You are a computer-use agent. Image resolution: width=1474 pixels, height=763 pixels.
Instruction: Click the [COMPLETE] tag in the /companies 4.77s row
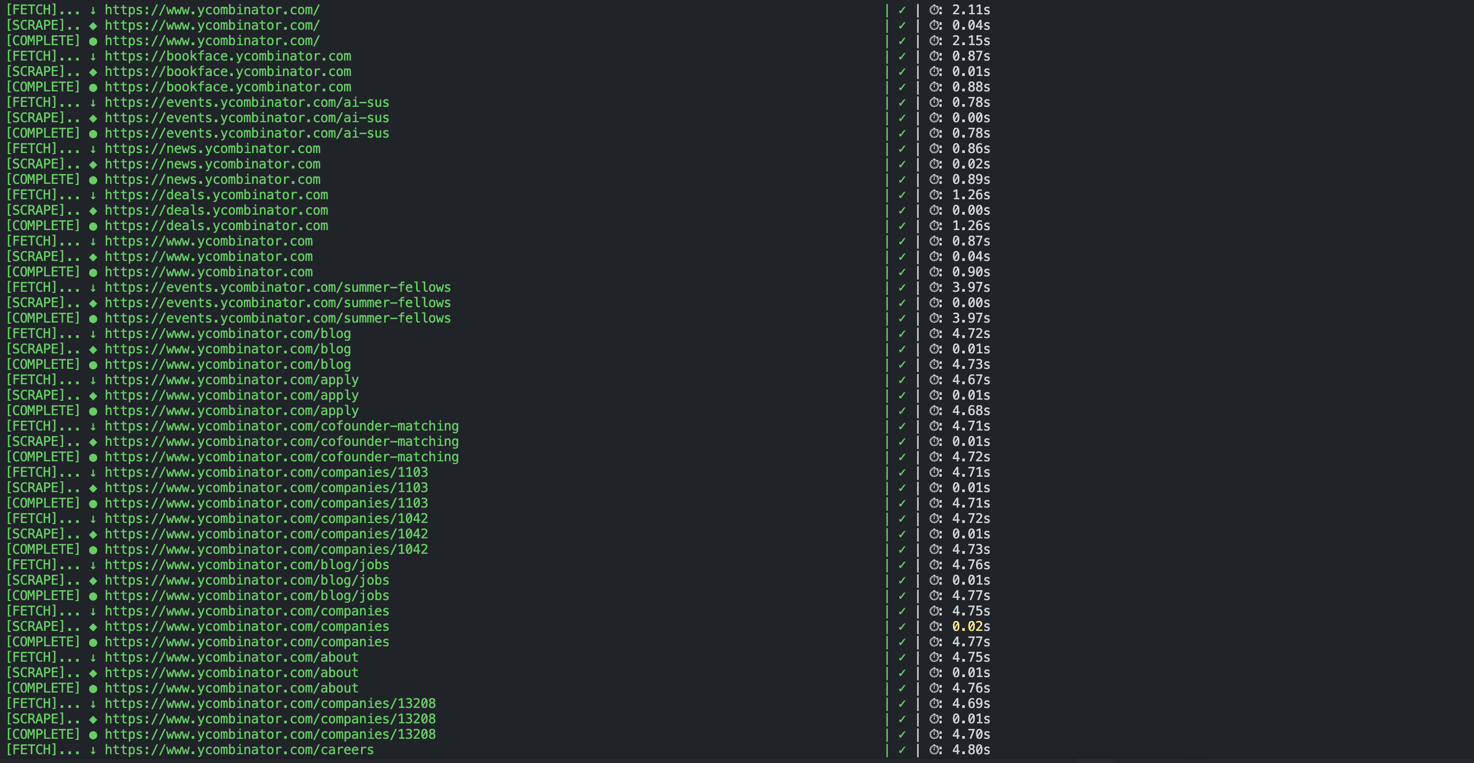click(43, 642)
